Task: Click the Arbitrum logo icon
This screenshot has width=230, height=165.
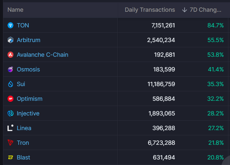Action: pos(10,40)
